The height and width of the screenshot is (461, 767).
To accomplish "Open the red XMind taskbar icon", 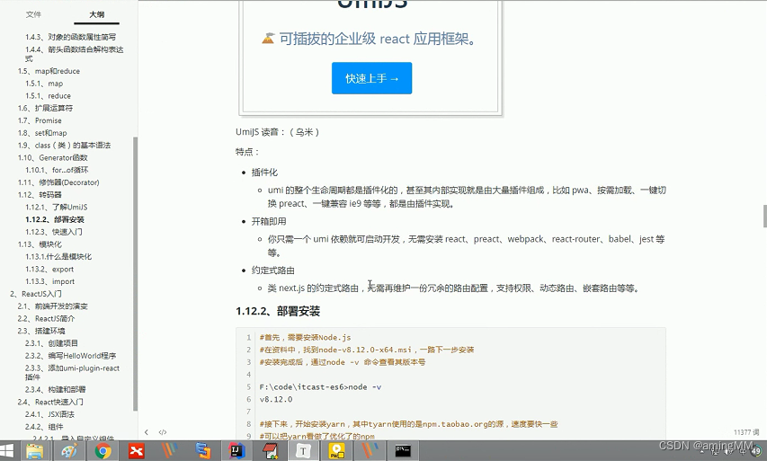I will [137, 451].
